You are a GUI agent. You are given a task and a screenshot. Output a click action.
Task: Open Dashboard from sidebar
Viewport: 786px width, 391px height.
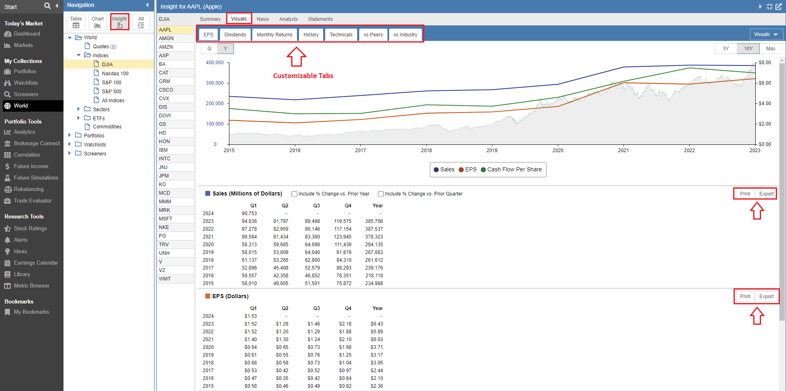click(x=27, y=34)
